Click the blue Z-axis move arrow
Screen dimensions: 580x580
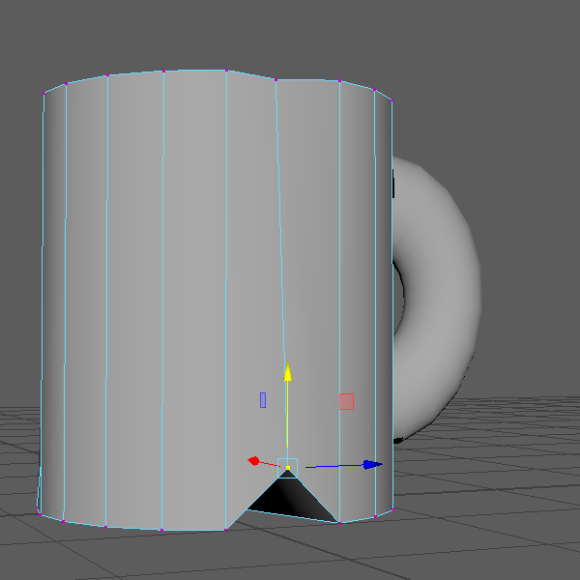coord(371,465)
